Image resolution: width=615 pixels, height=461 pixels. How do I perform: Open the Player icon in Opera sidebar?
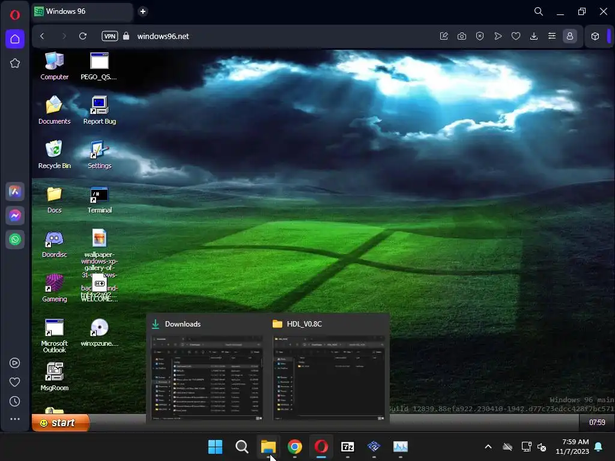click(x=14, y=363)
